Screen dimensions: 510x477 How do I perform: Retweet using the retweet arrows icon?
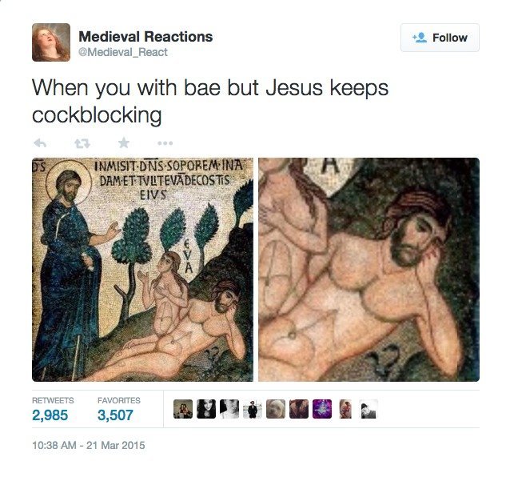[82, 143]
